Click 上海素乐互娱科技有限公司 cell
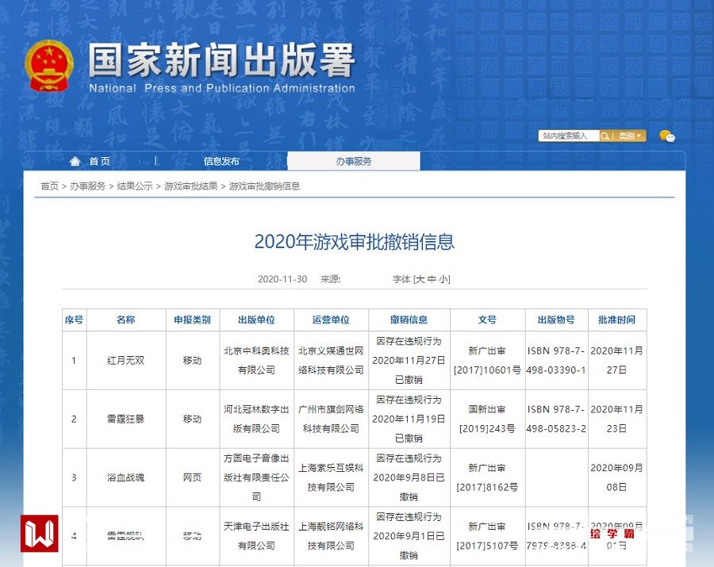The width and height of the screenshot is (714, 567). tap(331, 478)
